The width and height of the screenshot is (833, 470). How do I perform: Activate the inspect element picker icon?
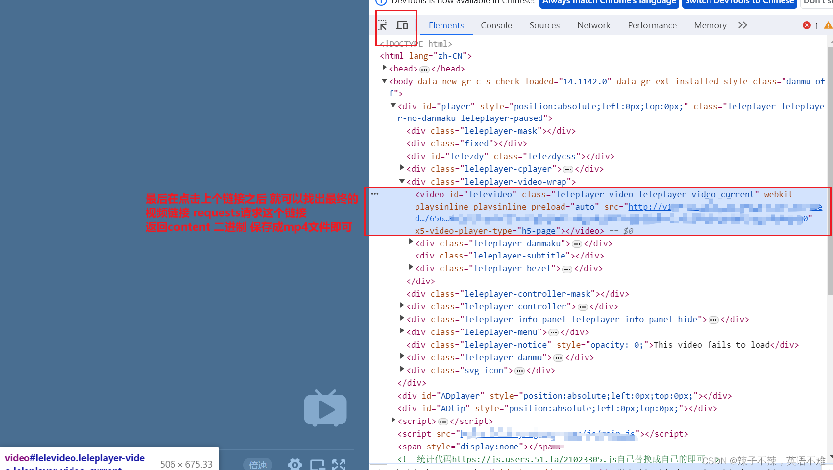pyautogui.click(x=383, y=25)
